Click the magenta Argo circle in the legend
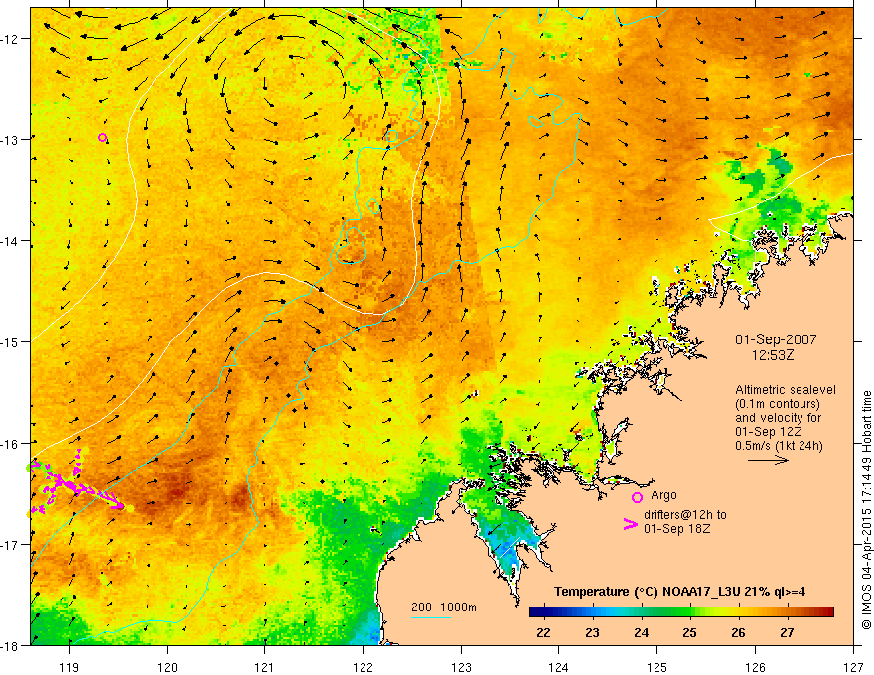874x675 pixels. click(x=637, y=497)
